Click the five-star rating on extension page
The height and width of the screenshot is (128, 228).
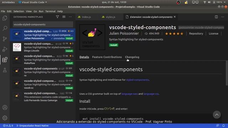point(174,34)
